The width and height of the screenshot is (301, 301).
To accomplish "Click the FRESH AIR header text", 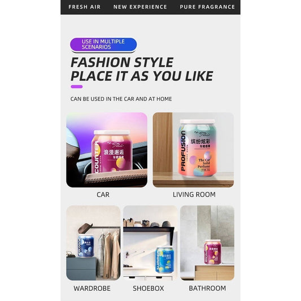I will 85,7.
